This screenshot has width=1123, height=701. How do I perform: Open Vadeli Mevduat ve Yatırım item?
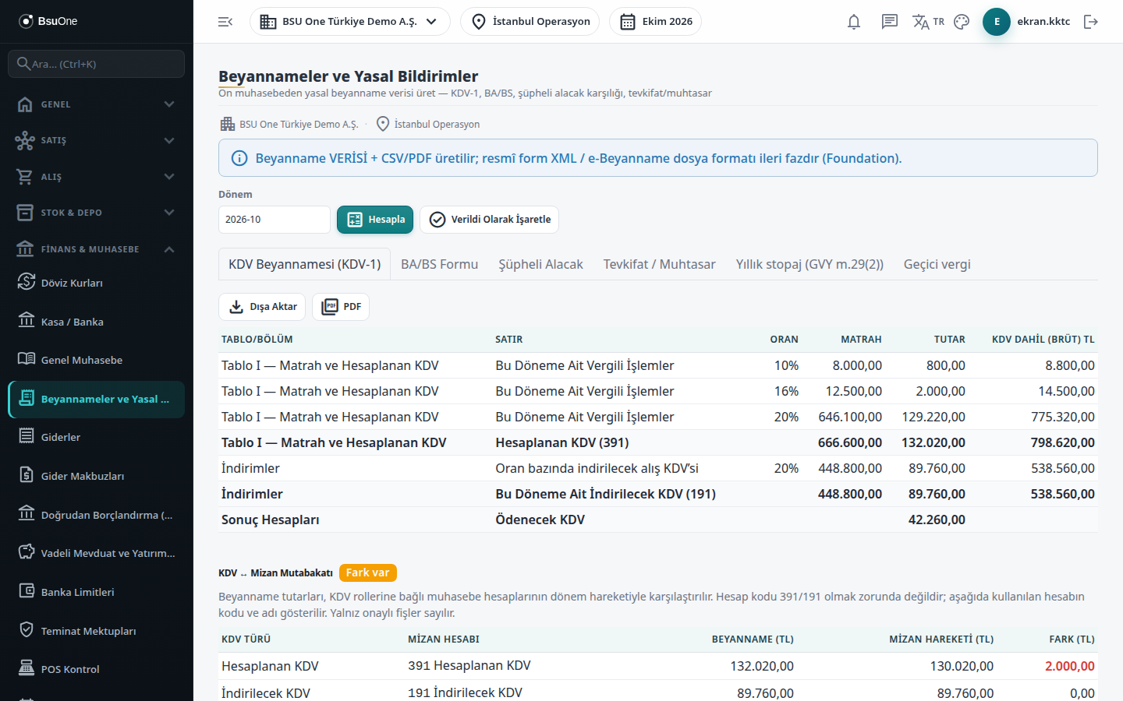click(x=97, y=553)
